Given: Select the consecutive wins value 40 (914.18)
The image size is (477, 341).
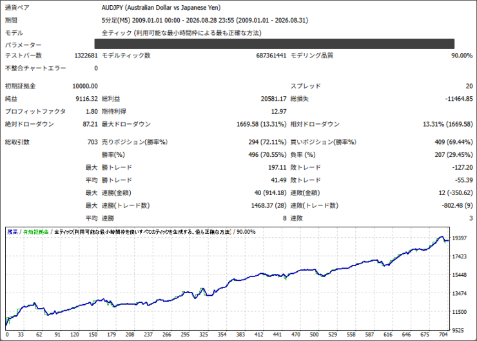Looking at the screenshot, I should [x=271, y=193].
